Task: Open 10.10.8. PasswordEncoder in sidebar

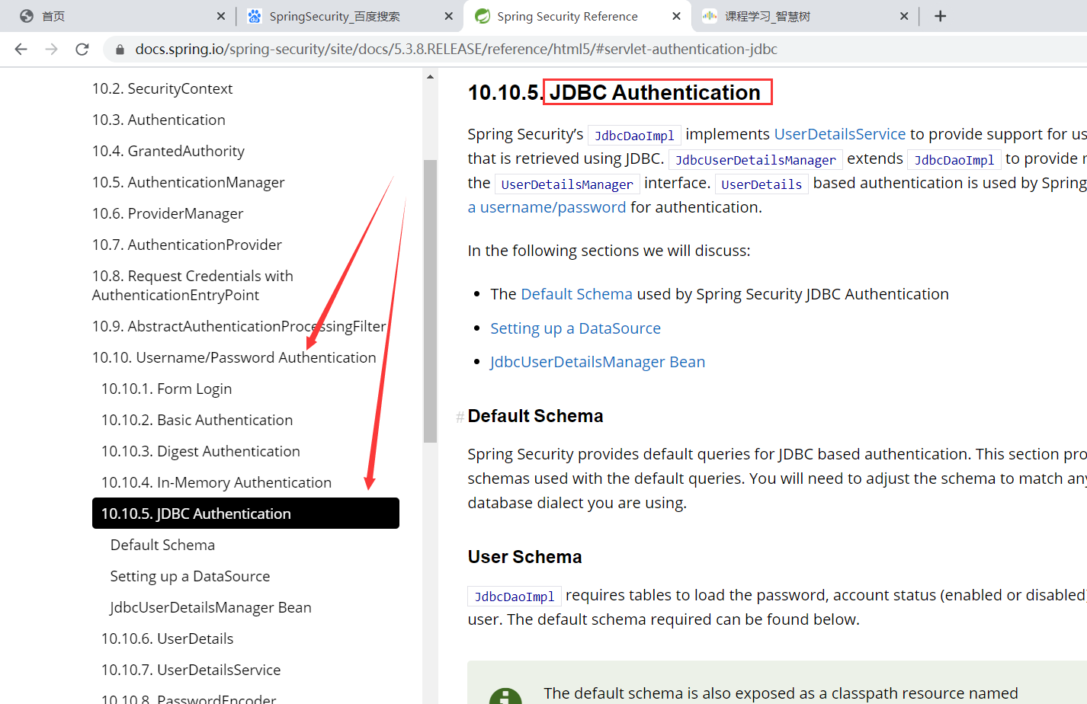Action: point(188,699)
